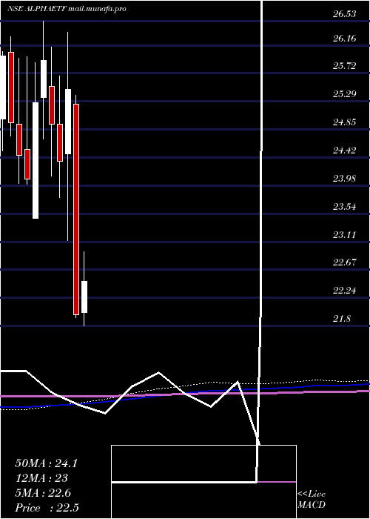Click the 25.29 price axis label
Screen dimensions: 370x519
345,94
